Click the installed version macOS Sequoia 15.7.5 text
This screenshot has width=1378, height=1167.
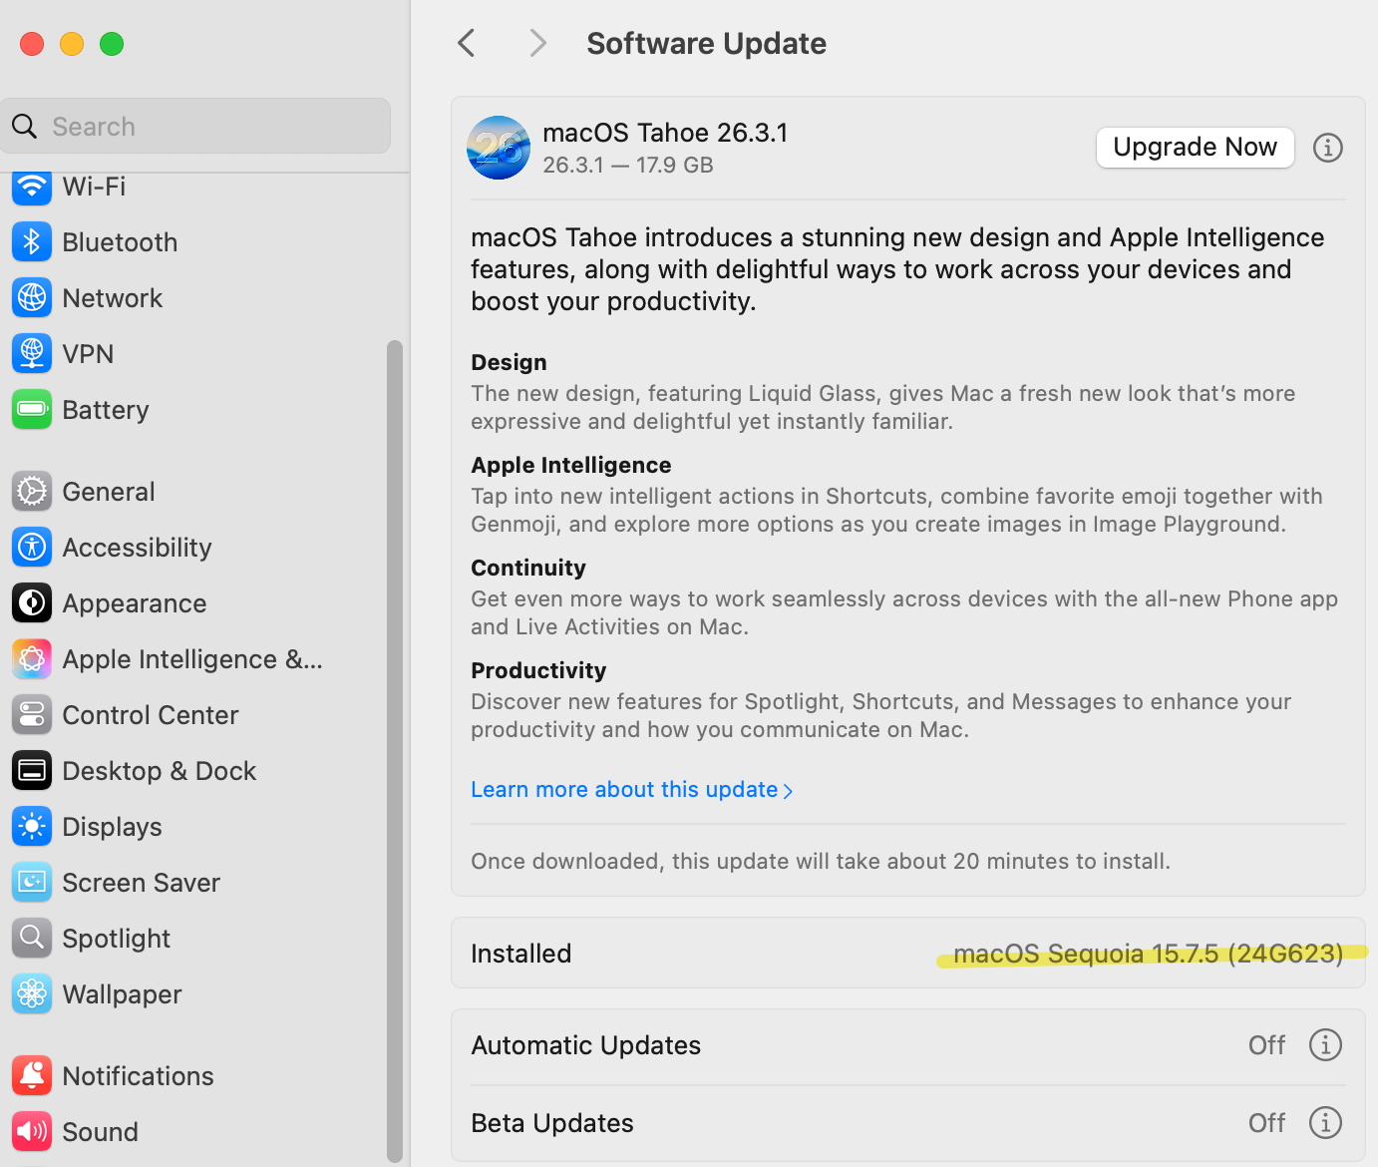tap(1148, 954)
